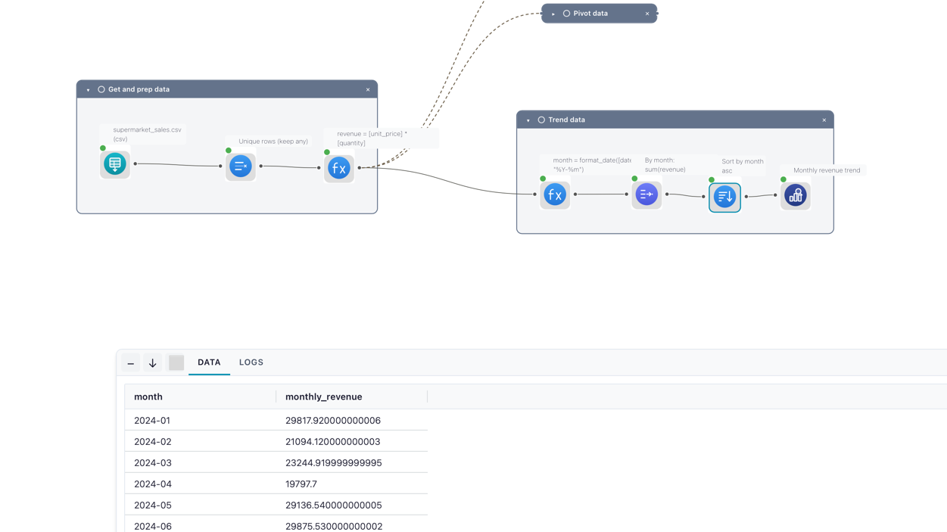The width and height of the screenshot is (947, 532).
Task: Click the download arrow in data panel
Action: pyautogui.click(x=152, y=363)
